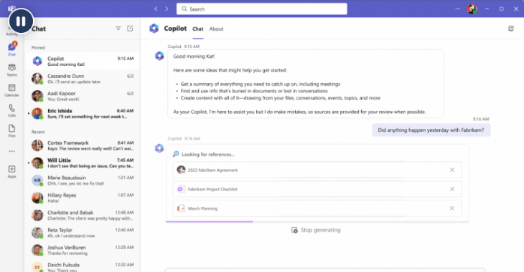Open the 2023 Fabrikam Agreement reference
Viewport: 524px width, 272px height.
pyautogui.click(x=317, y=170)
